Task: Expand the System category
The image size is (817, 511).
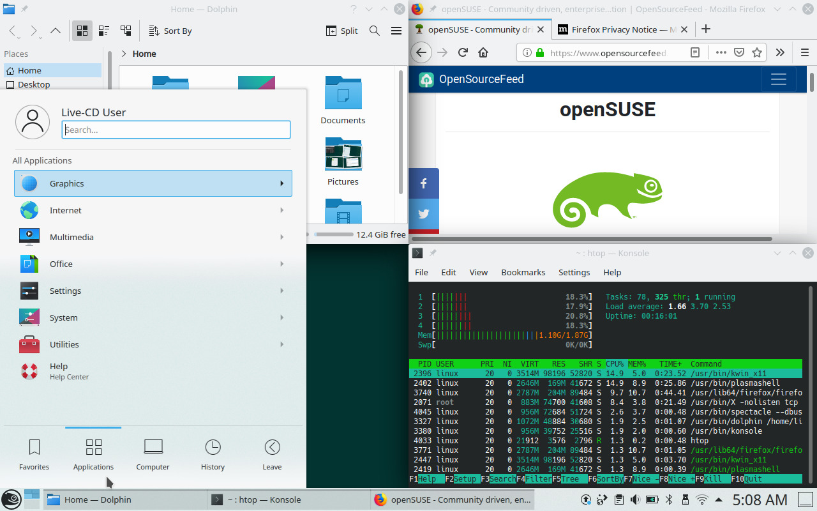Action: (x=153, y=317)
